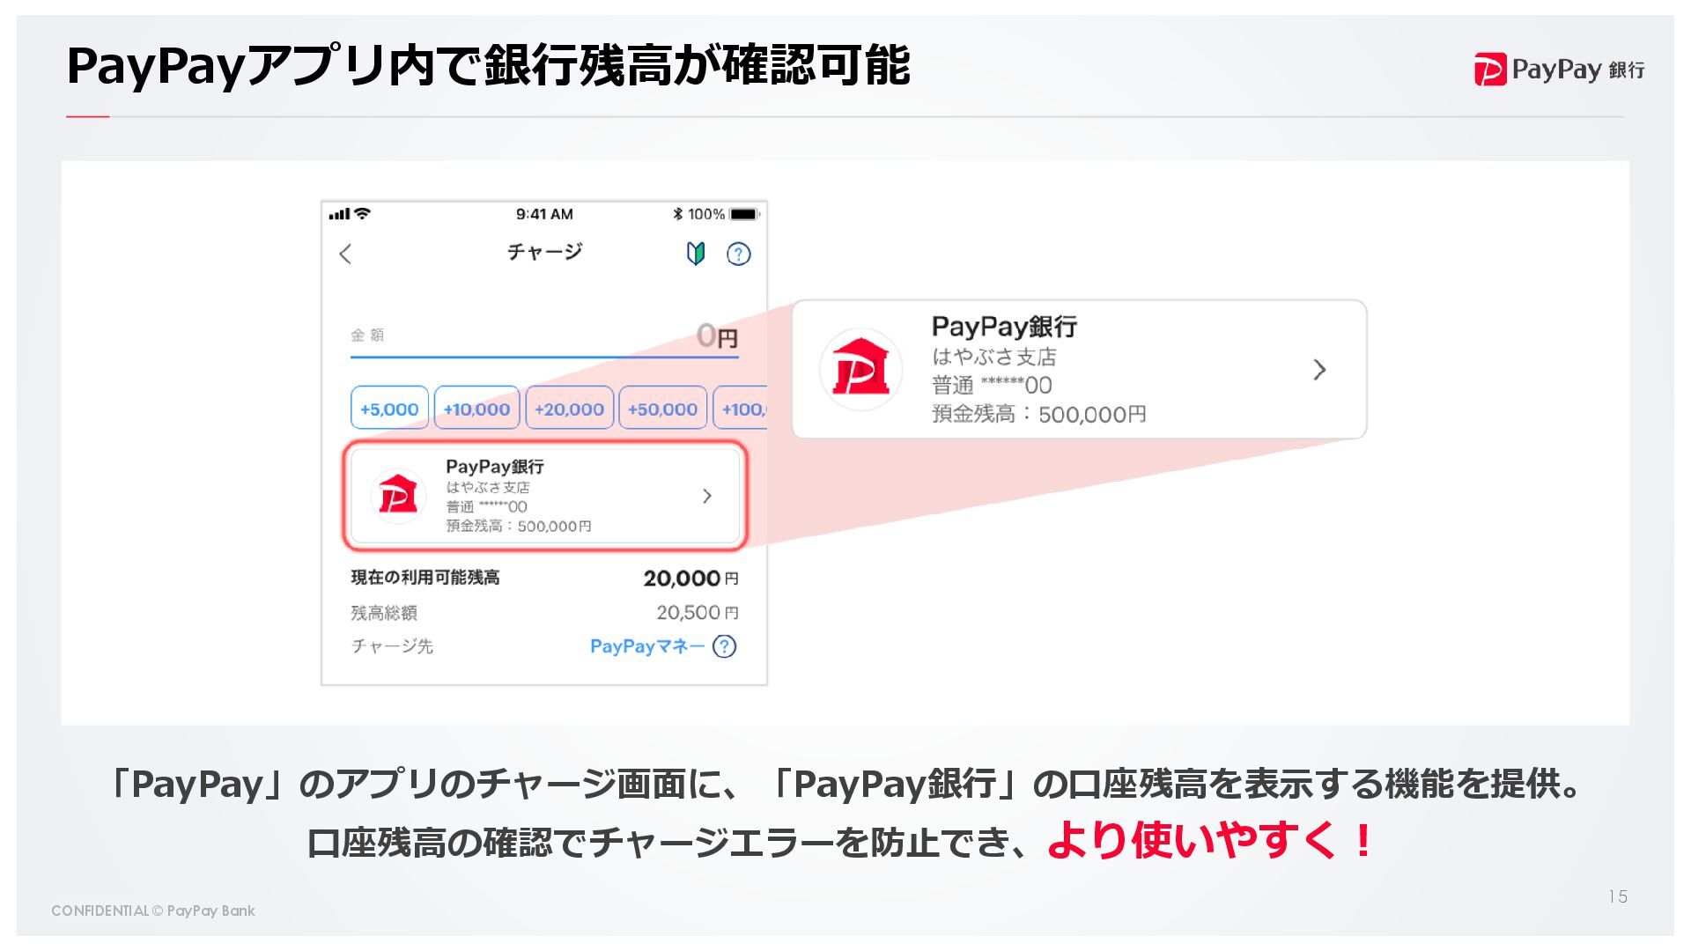The width and height of the screenshot is (1691, 951).
Task: Select the partially visible +100,000 chip
Action: pyautogui.click(x=742, y=409)
